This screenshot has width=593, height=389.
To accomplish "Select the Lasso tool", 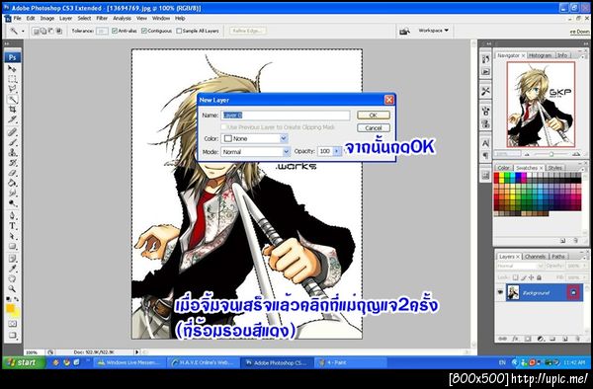I will 12,89.
